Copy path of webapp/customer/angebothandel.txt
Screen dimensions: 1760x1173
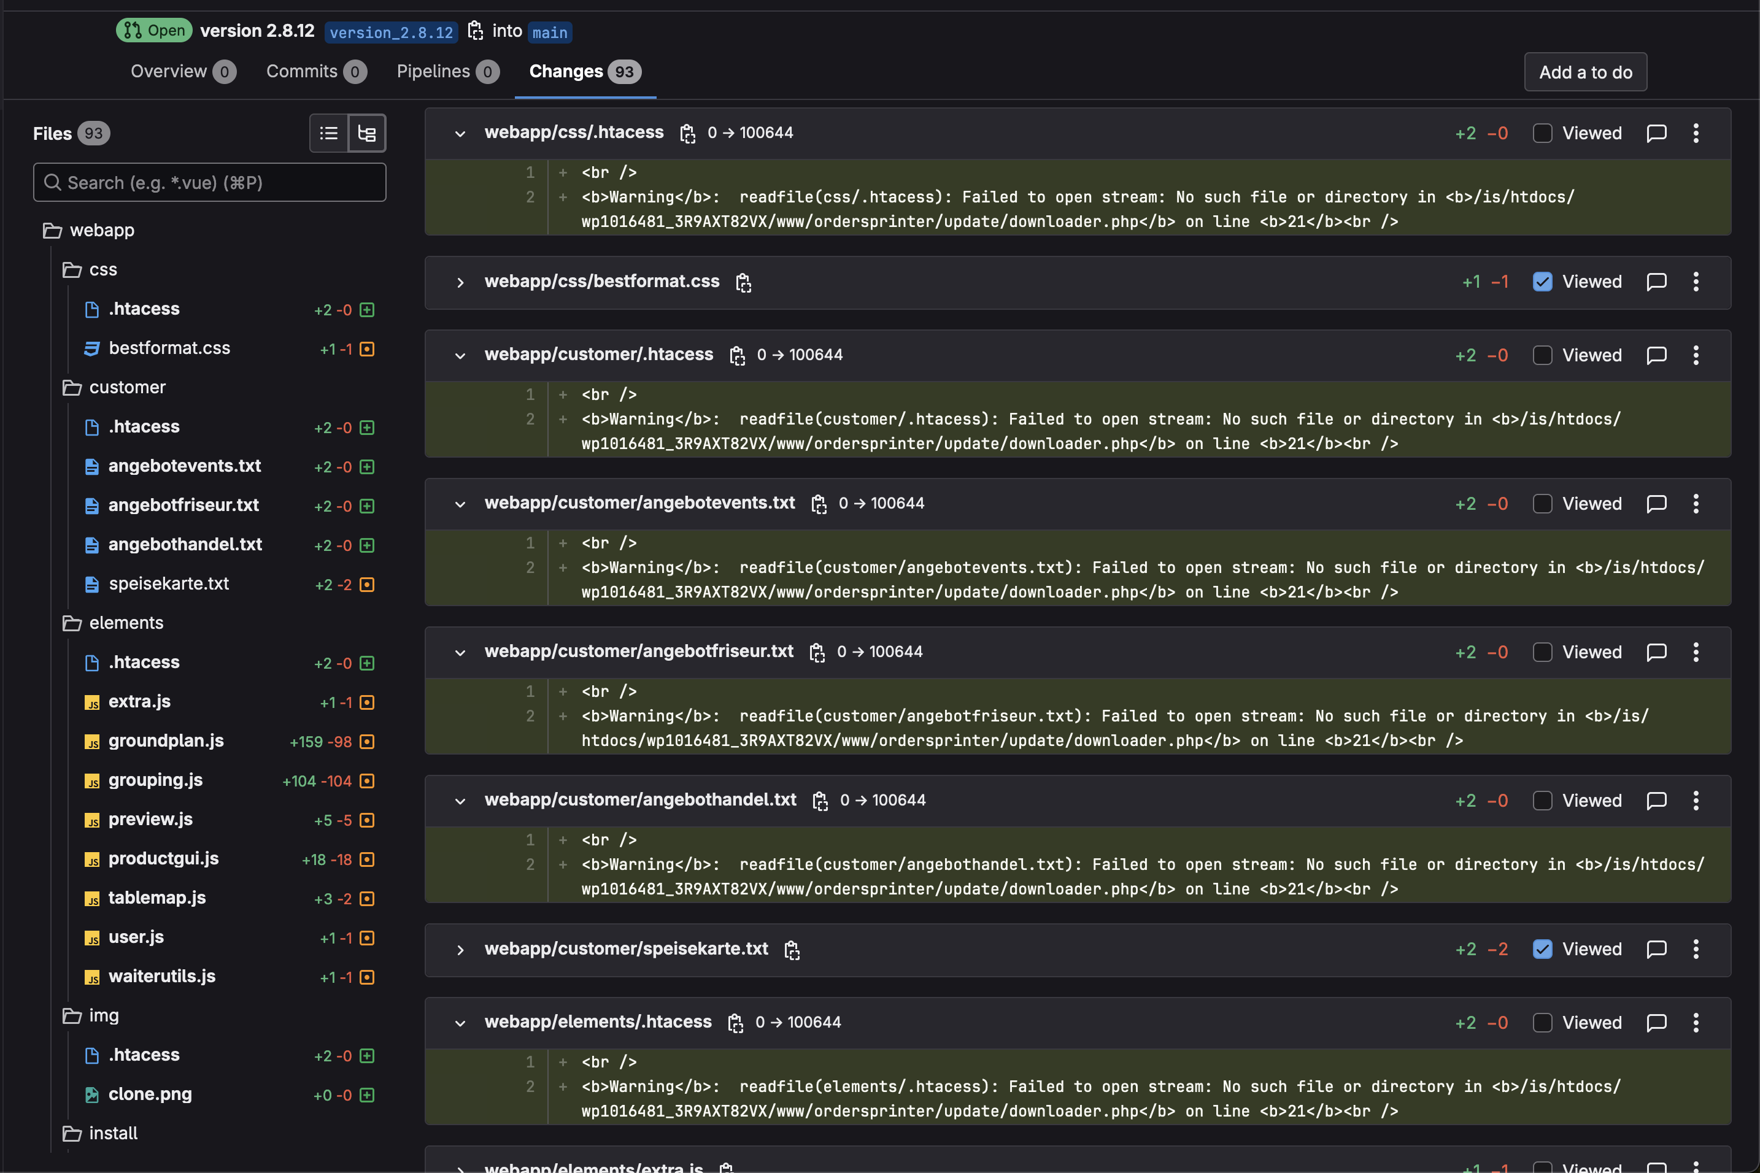click(x=820, y=801)
